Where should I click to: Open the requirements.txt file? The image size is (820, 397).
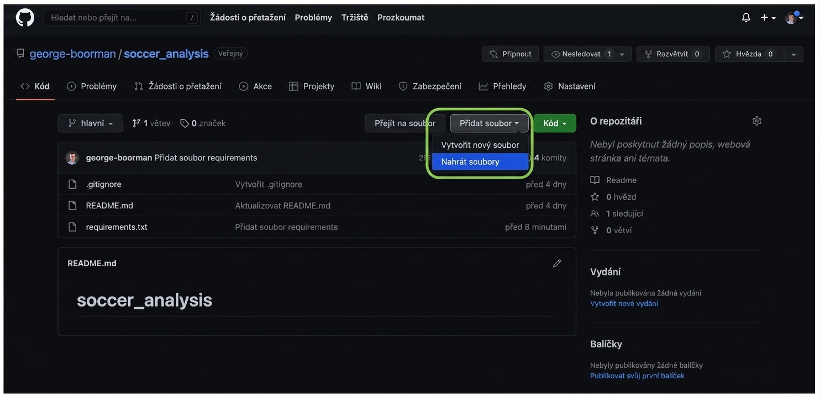click(117, 227)
